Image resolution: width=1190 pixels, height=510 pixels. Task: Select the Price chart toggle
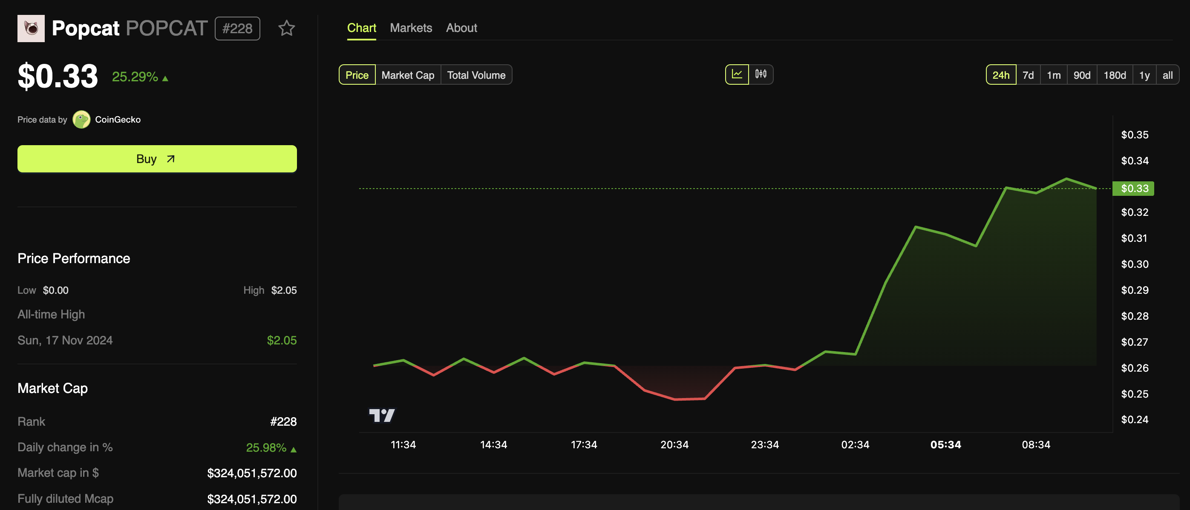click(x=357, y=74)
